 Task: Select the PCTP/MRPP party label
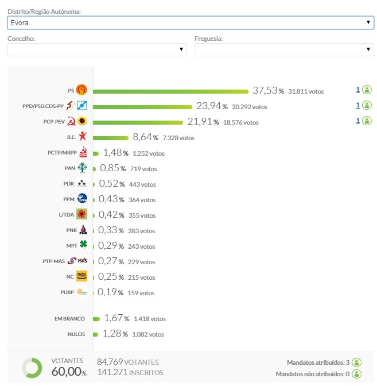pyautogui.click(x=62, y=153)
